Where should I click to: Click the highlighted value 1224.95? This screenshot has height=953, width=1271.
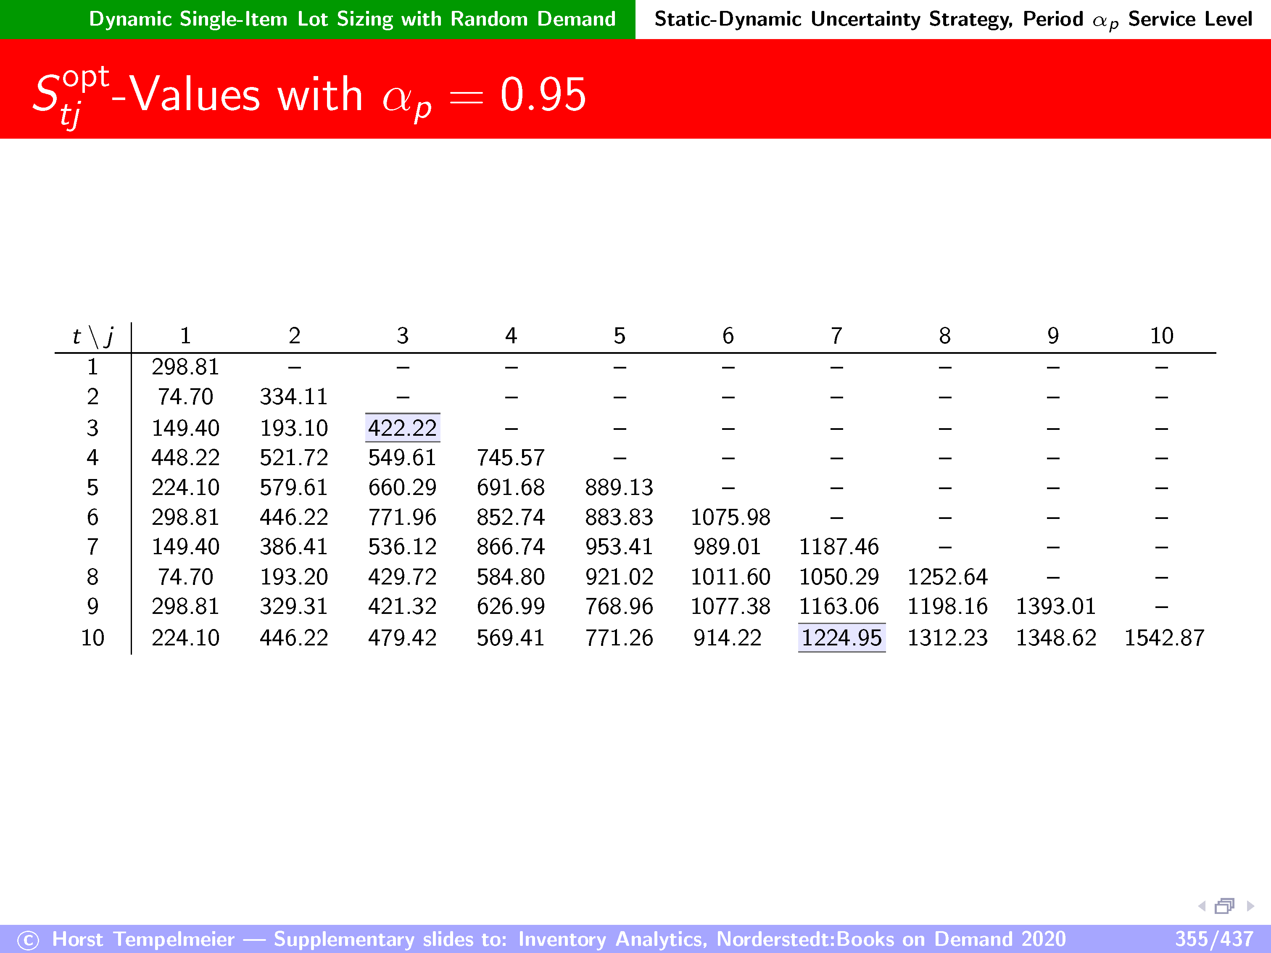(x=841, y=637)
